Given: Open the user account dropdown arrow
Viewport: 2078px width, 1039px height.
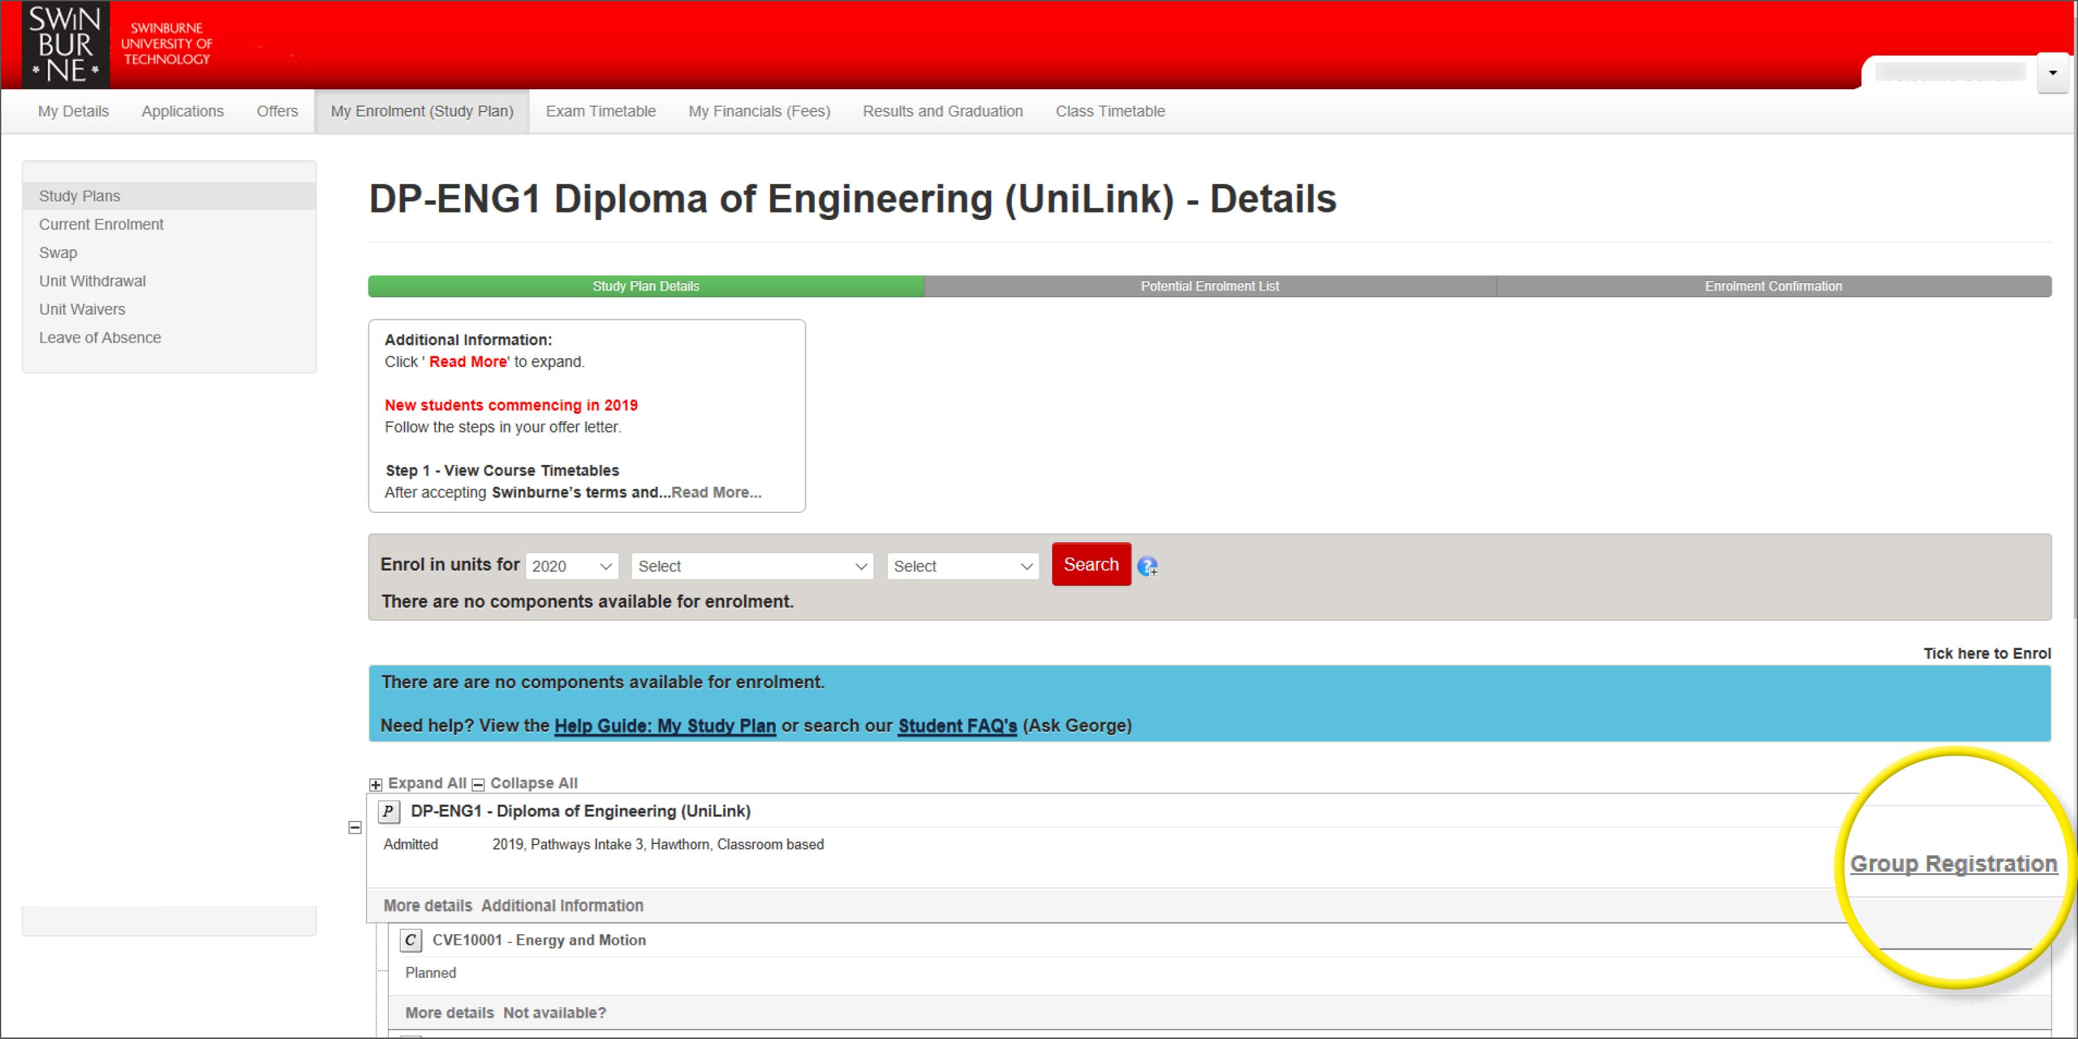Looking at the screenshot, I should tap(2052, 72).
